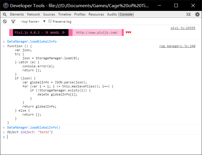Click the inspect element magnifier icon
This screenshot has width=202, height=155.
[x=5, y=14]
